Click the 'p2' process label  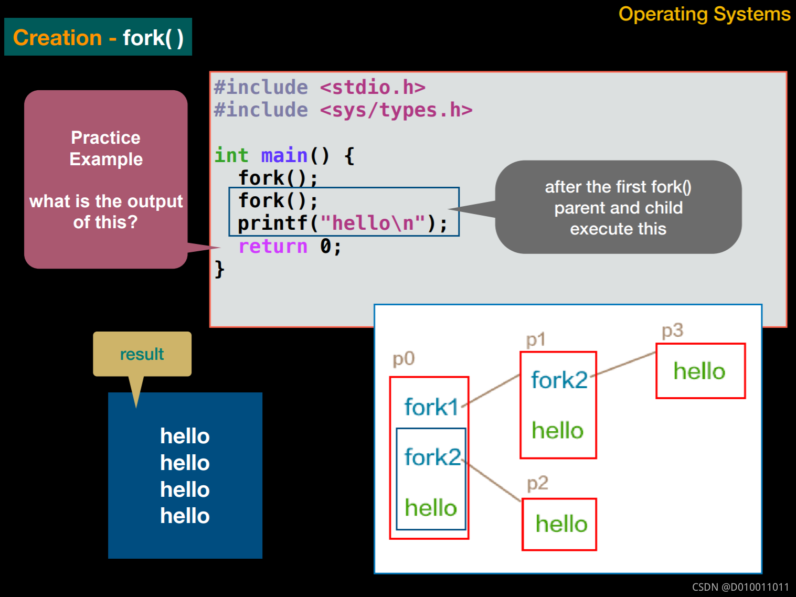pos(537,483)
